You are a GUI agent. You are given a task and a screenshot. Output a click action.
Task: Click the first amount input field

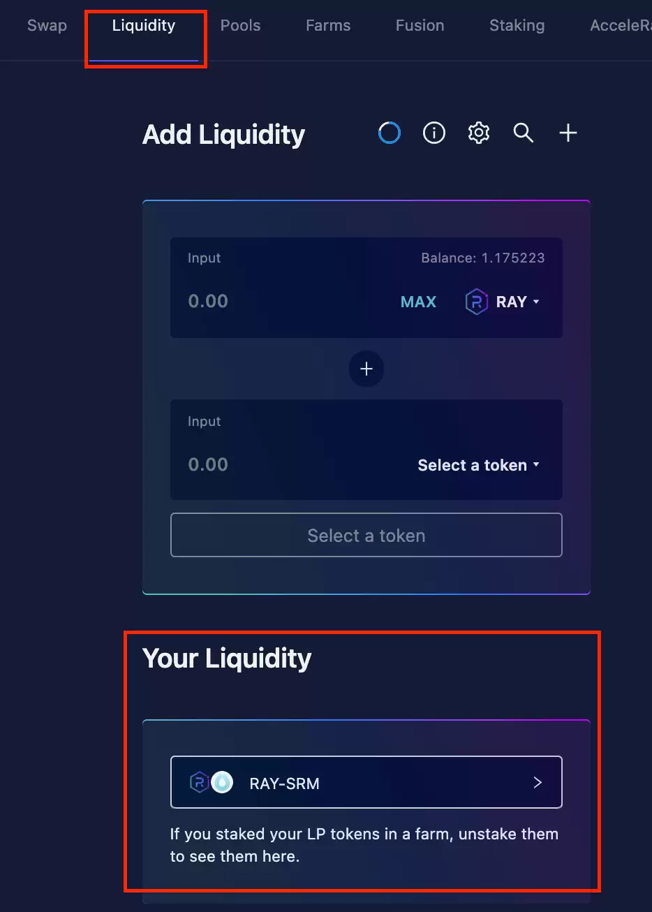[265, 302]
